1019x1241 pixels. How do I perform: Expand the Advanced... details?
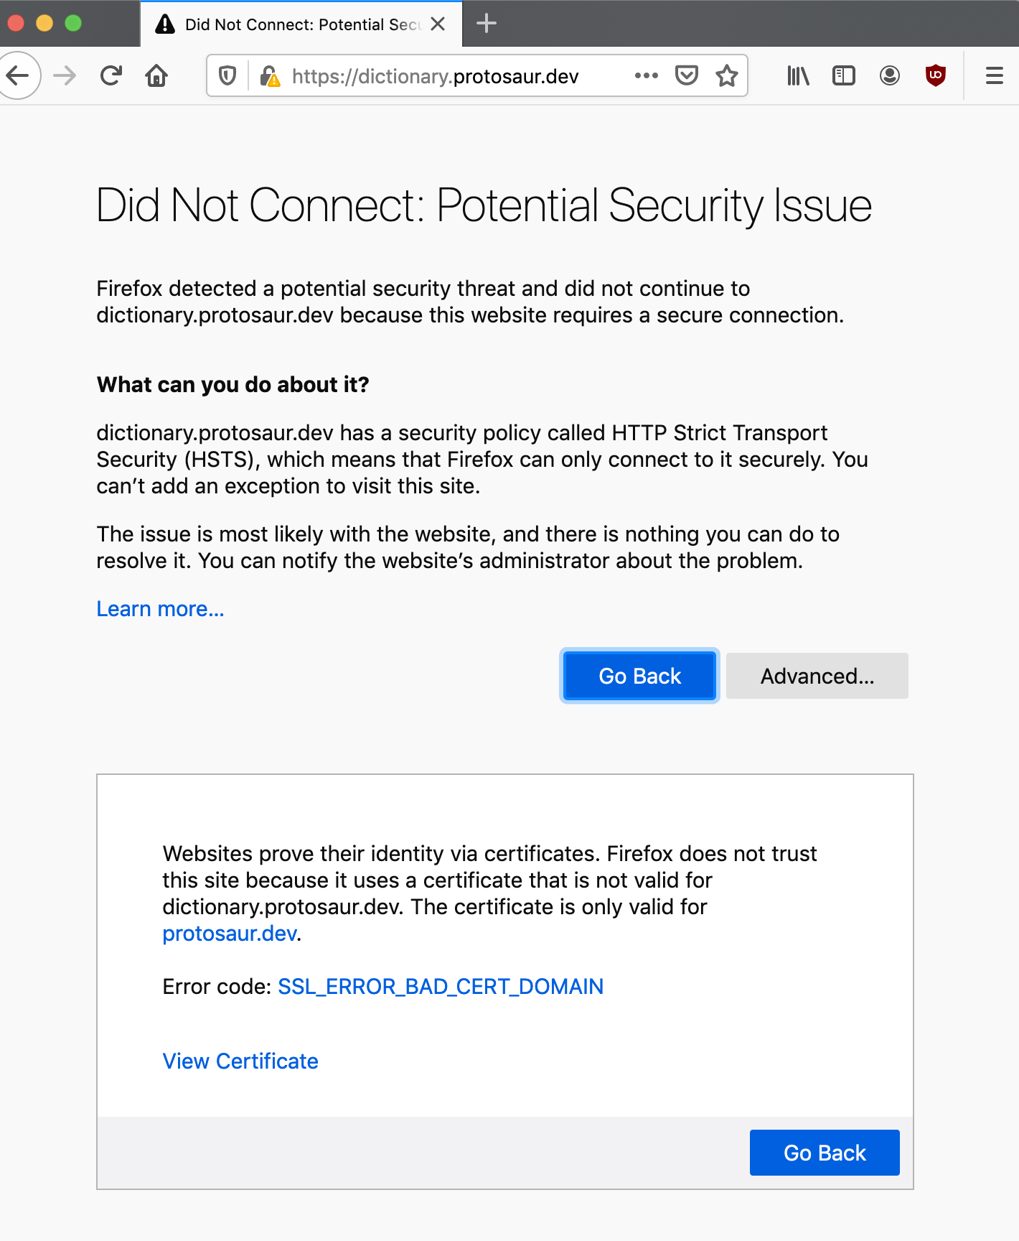coord(817,676)
